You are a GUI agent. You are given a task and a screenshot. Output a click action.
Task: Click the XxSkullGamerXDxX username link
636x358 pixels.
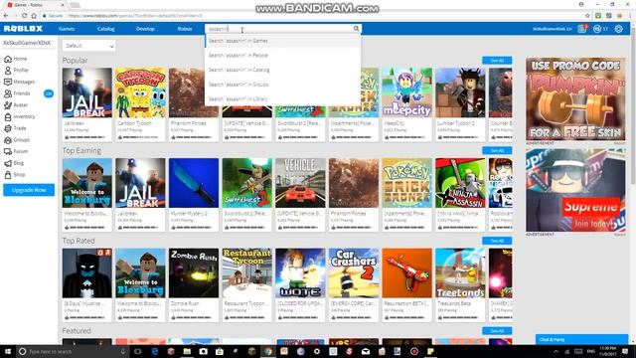(x=27, y=43)
